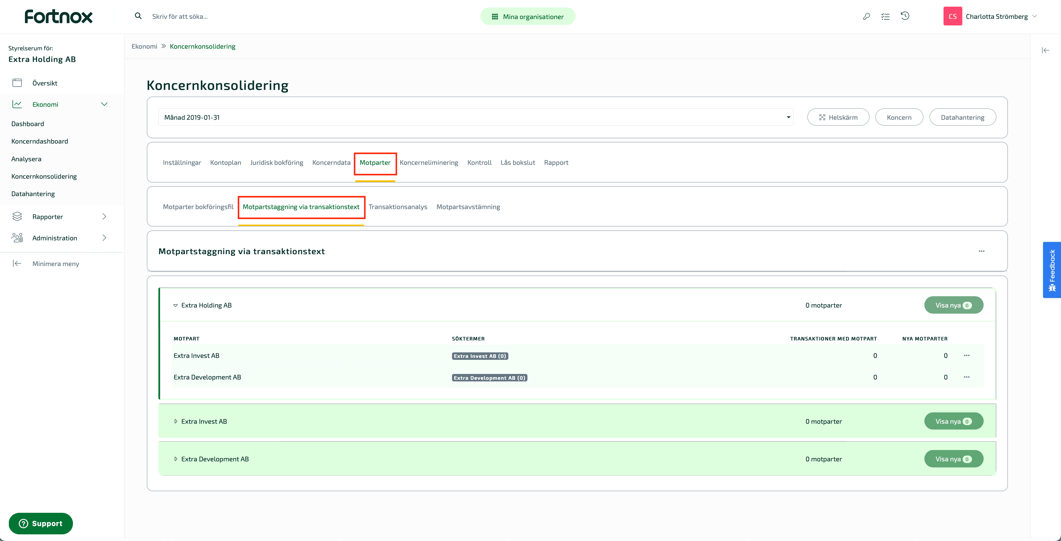Open the checklist icon in top bar
The height and width of the screenshot is (541, 1061).
(885, 17)
